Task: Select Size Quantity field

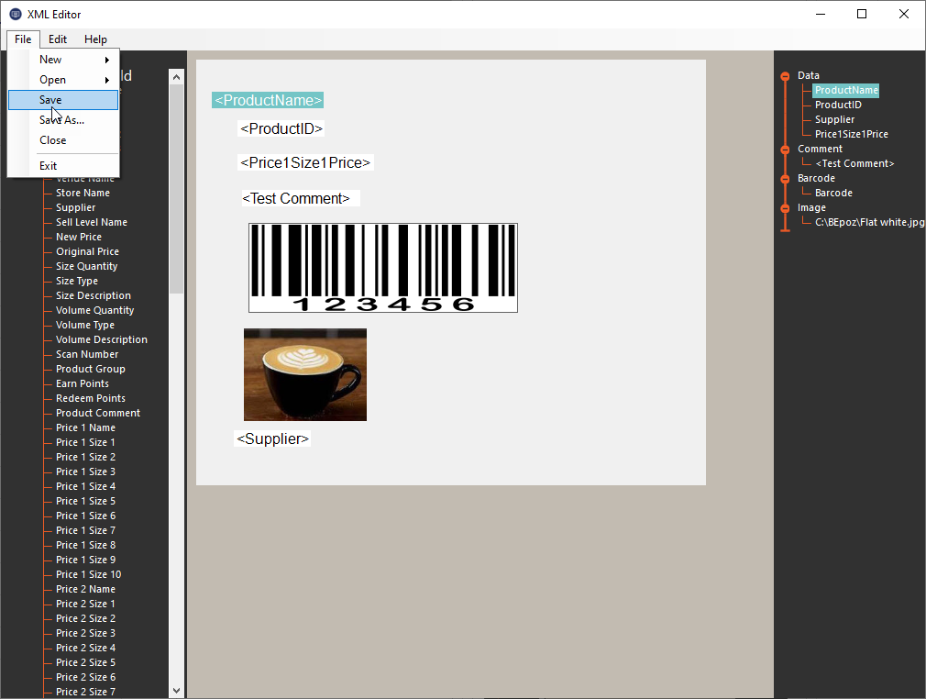Action: point(86,267)
